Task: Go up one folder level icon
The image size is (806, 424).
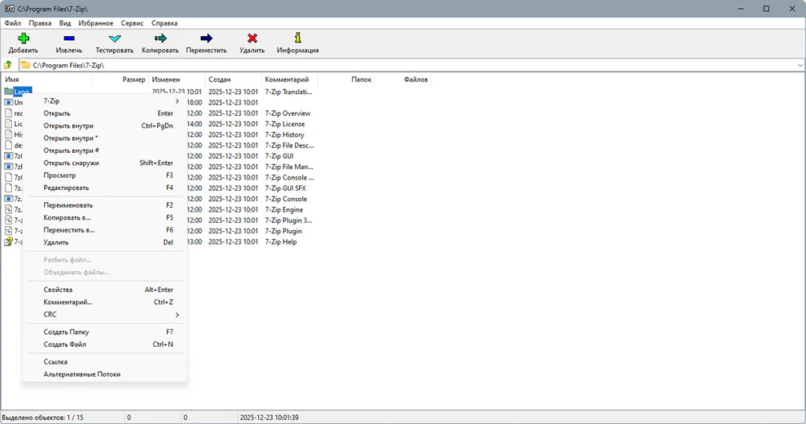Action: [8, 65]
